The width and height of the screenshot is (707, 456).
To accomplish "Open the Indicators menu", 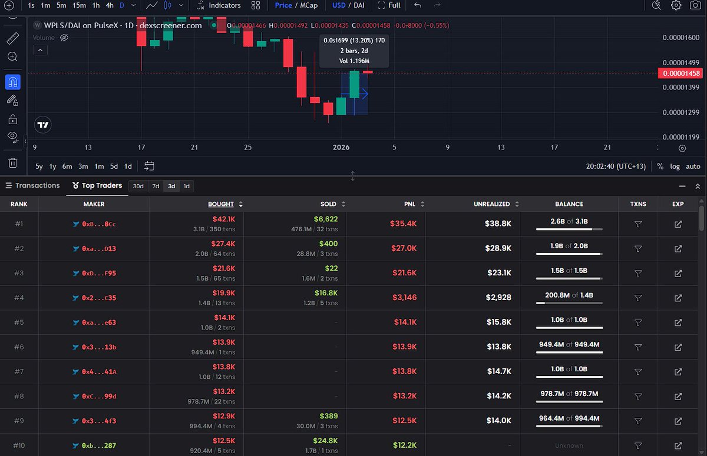I will (x=218, y=5).
